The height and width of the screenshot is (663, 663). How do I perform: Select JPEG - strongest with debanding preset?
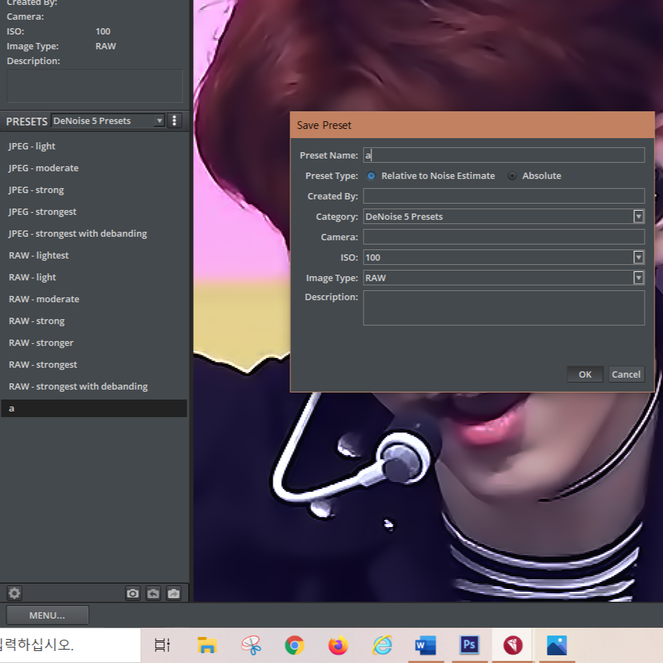click(x=94, y=233)
